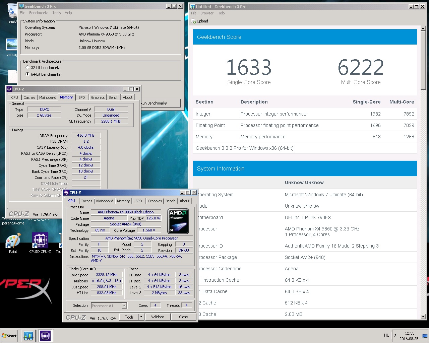
Task: Click the Core Speed value field
Action: (x=107, y=275)
